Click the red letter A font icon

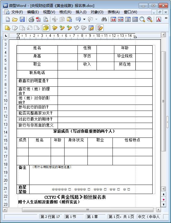coord(159,19)
